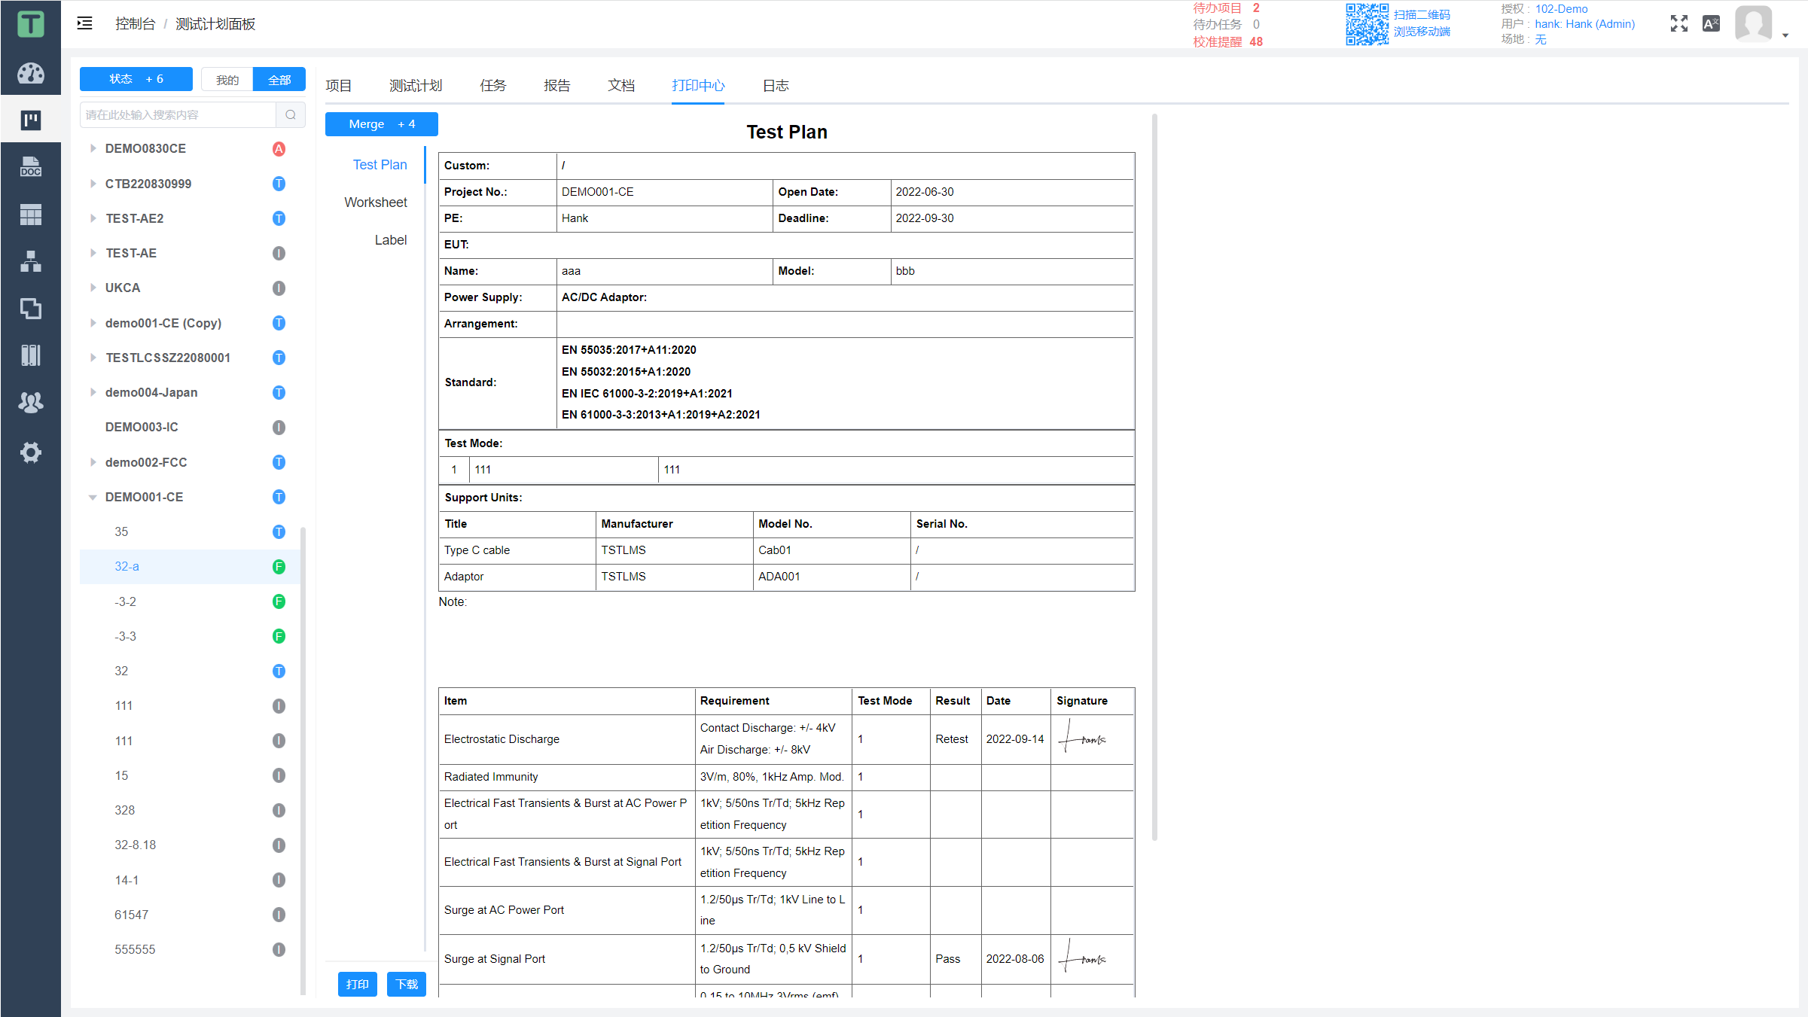Switch to the 文档 tab
This screenshot has height=1017, width=1808.
click(x=621, y=86)
